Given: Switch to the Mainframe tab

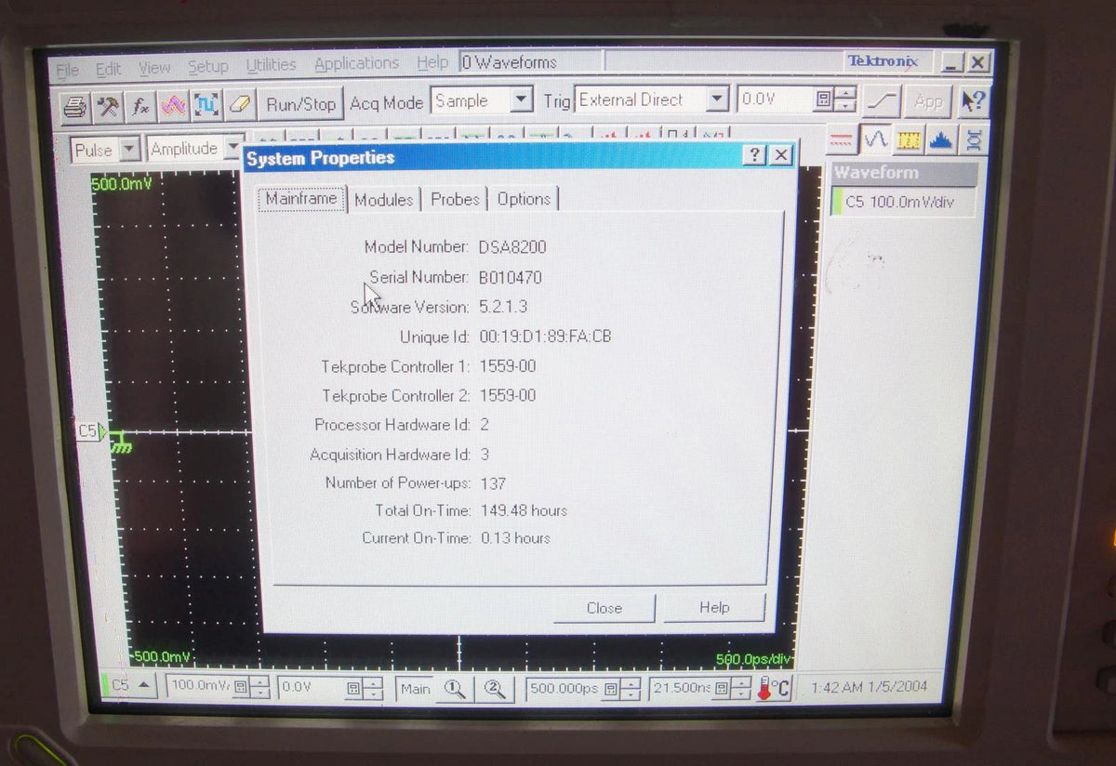Looking at the screenshot, I should [301, 198].
